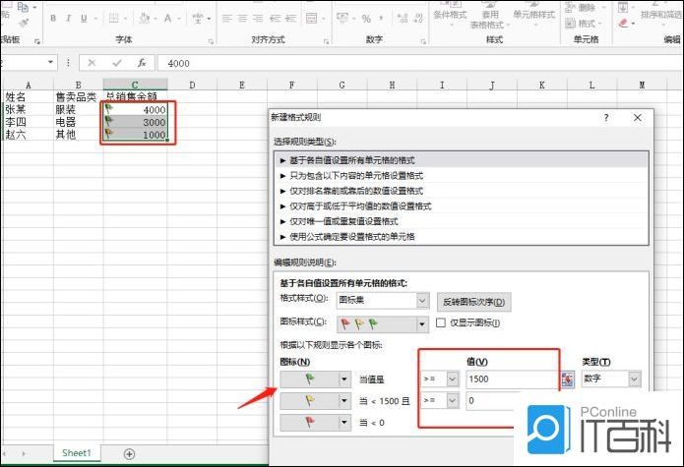Click the value field containing 0
684x467 pixels.
point(489,400)
